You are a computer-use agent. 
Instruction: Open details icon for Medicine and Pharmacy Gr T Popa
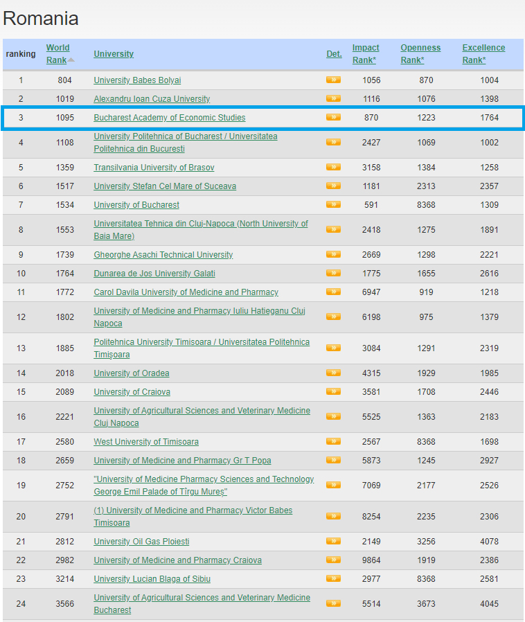tap(333, 460)
